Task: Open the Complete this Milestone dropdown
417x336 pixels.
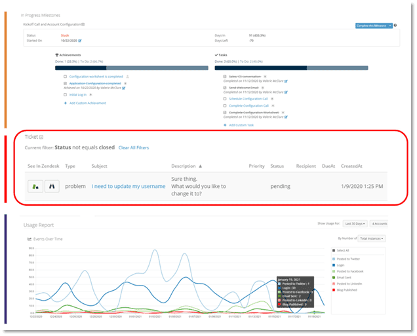Action: tap(390, 26)
